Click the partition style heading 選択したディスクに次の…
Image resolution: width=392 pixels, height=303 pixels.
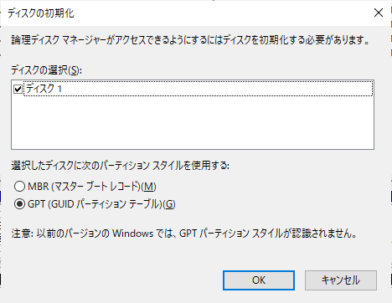(x=120, y=166)
